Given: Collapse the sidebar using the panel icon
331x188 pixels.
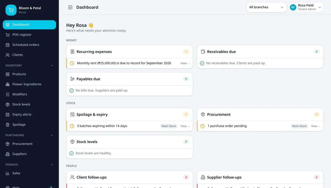Looking at the screenshot, I should (x=70, y=7).
